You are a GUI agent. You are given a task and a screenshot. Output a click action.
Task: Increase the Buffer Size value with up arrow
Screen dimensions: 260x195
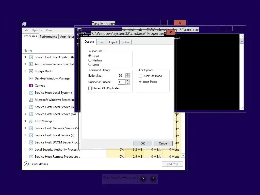point(127,74)
